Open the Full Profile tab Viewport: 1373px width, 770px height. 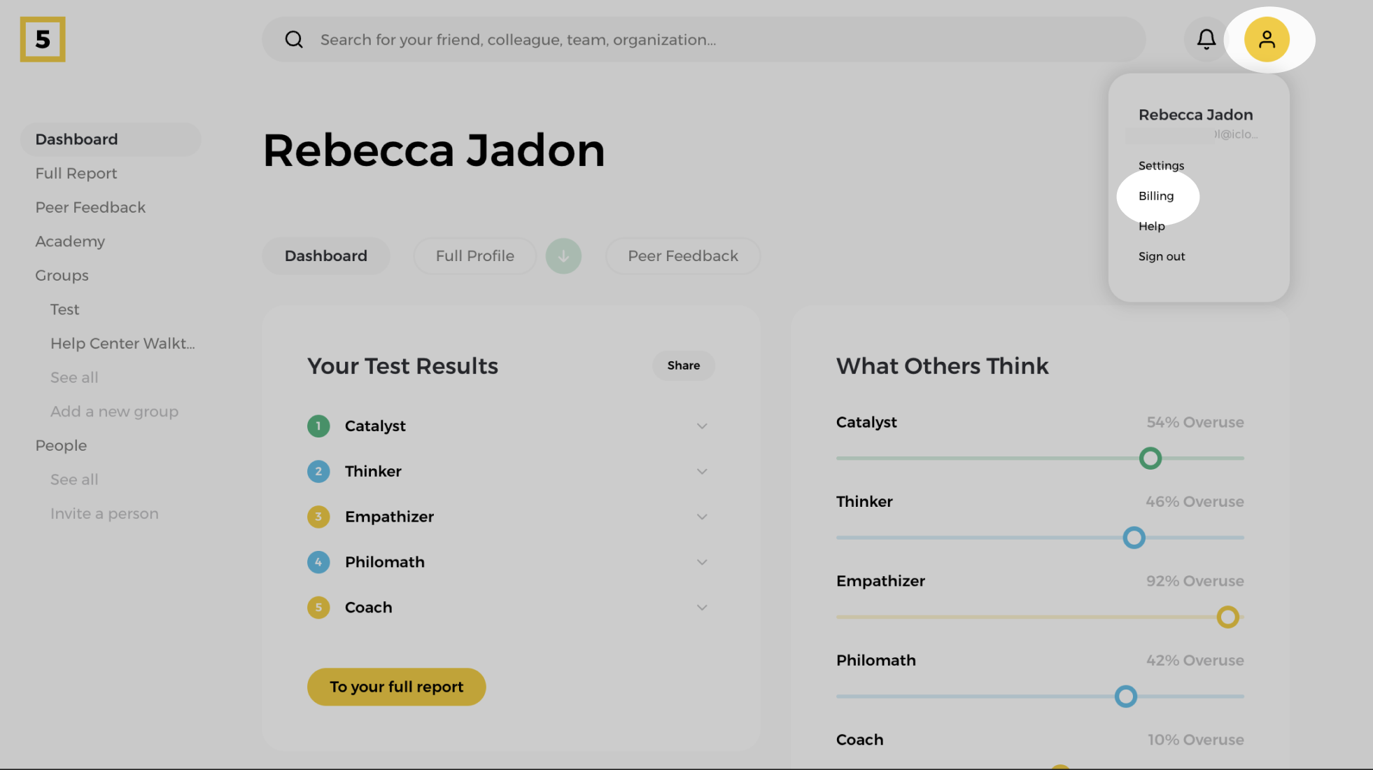474,256
